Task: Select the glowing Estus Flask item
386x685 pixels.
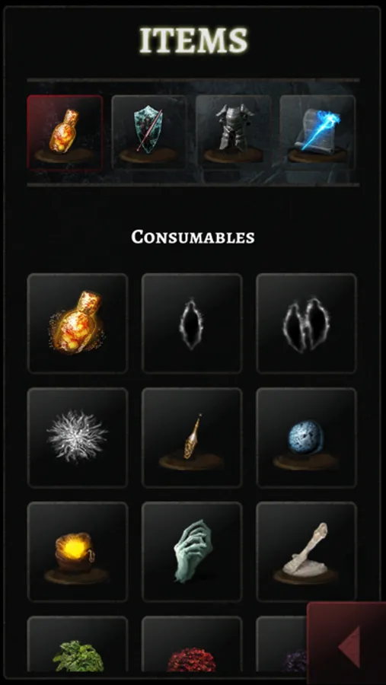Action: [x=78, y=323]
